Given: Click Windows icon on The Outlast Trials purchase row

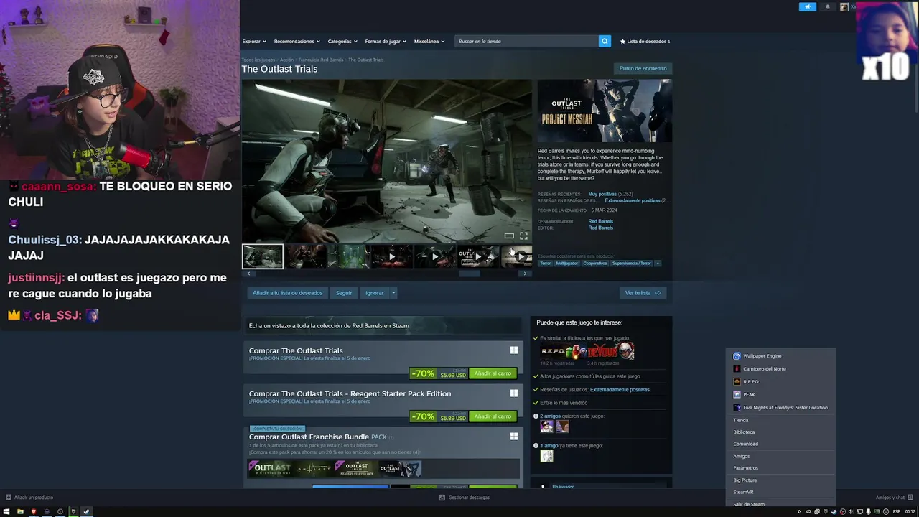Looking at the screenshot, I should coord(514,350).
